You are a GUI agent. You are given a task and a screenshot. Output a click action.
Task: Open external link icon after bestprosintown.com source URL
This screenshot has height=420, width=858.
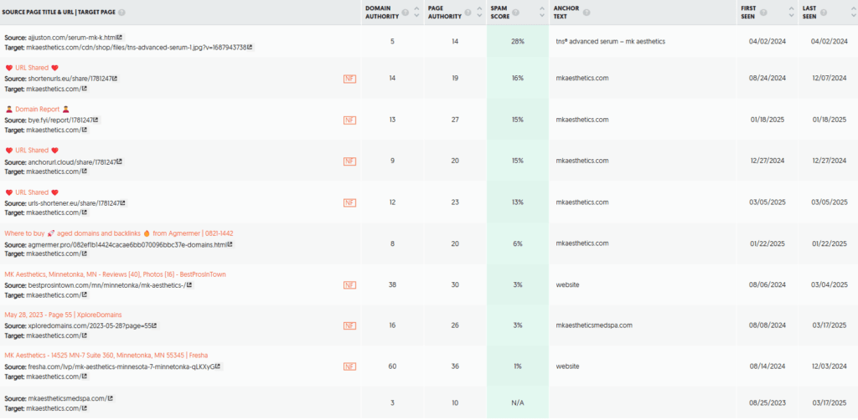click(190, 285)
